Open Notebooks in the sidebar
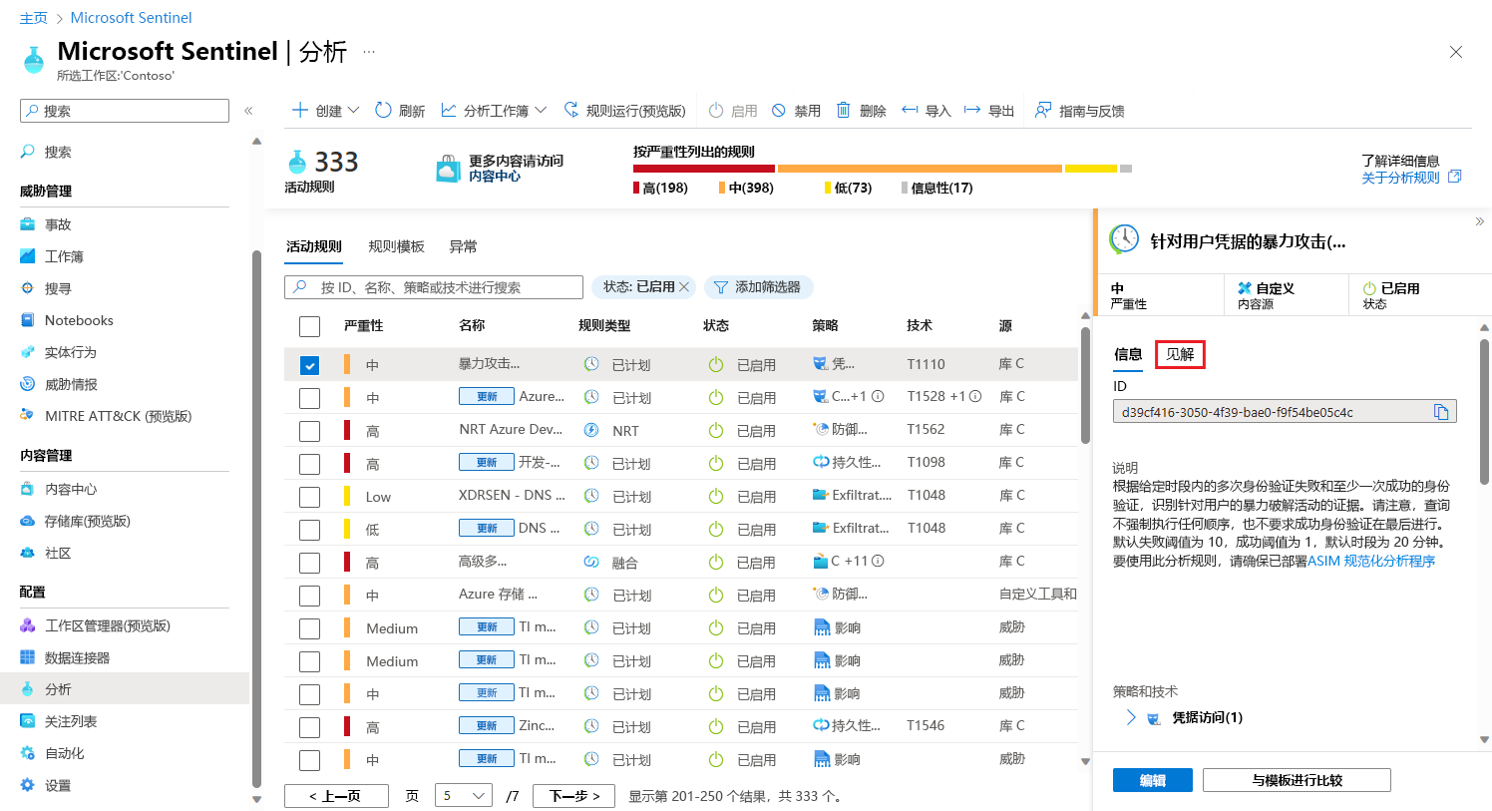The height and width of the screenshot is (811, 1492). pyautogui.click(x=79, y=320)
